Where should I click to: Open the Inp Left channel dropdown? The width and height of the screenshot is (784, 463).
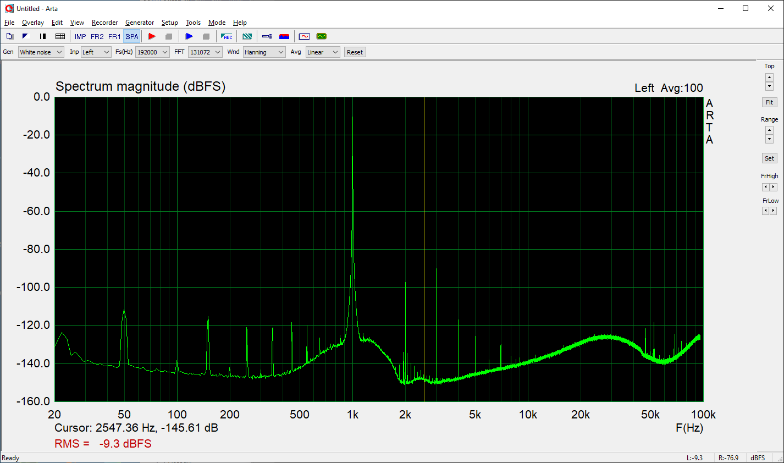pos(96,52)
